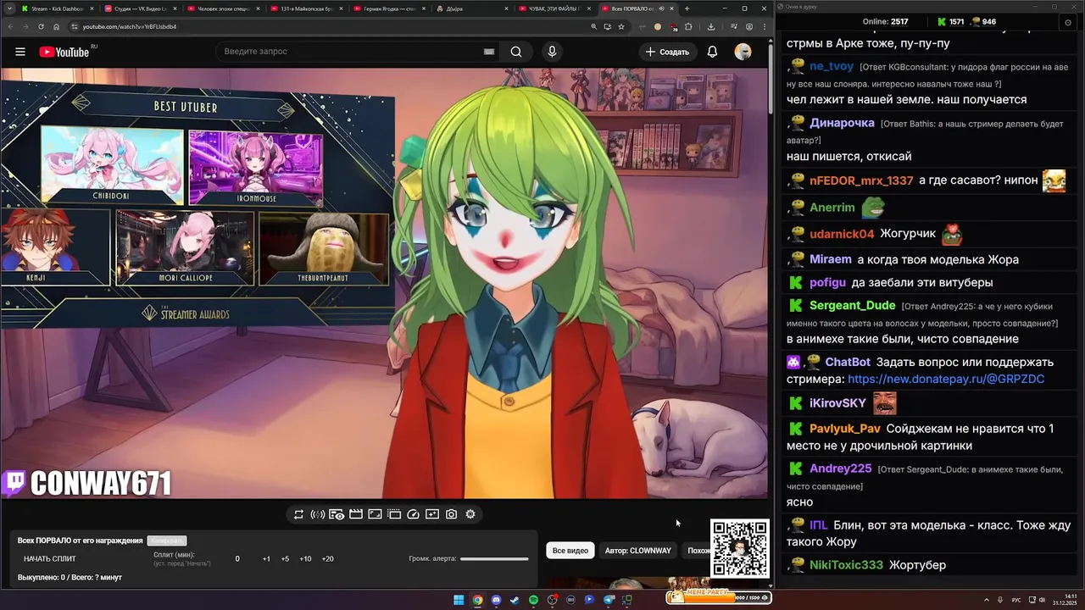Open Spotify from the taskbar

(533, 600)
